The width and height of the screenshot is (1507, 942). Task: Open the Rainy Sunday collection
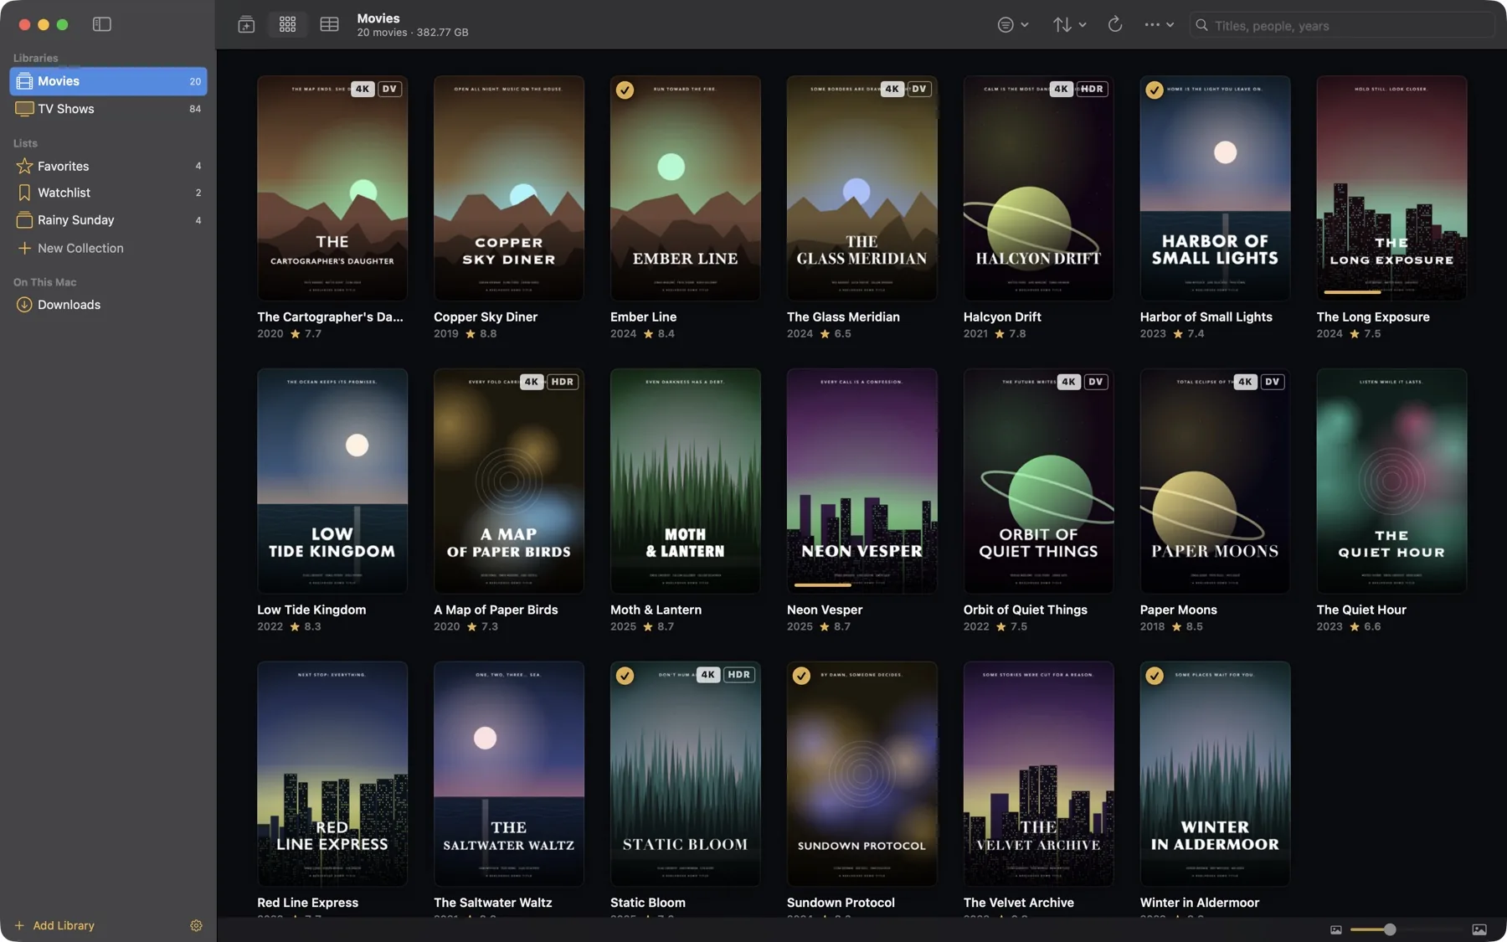pos(108,220)
